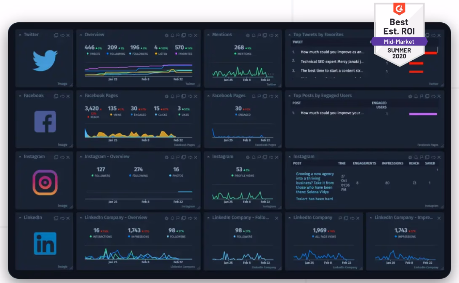The height and width of the screenshot is (283, 459).
Task: Click the share arrow on Instagram posts table widget
Action: [x=433, y=157]
